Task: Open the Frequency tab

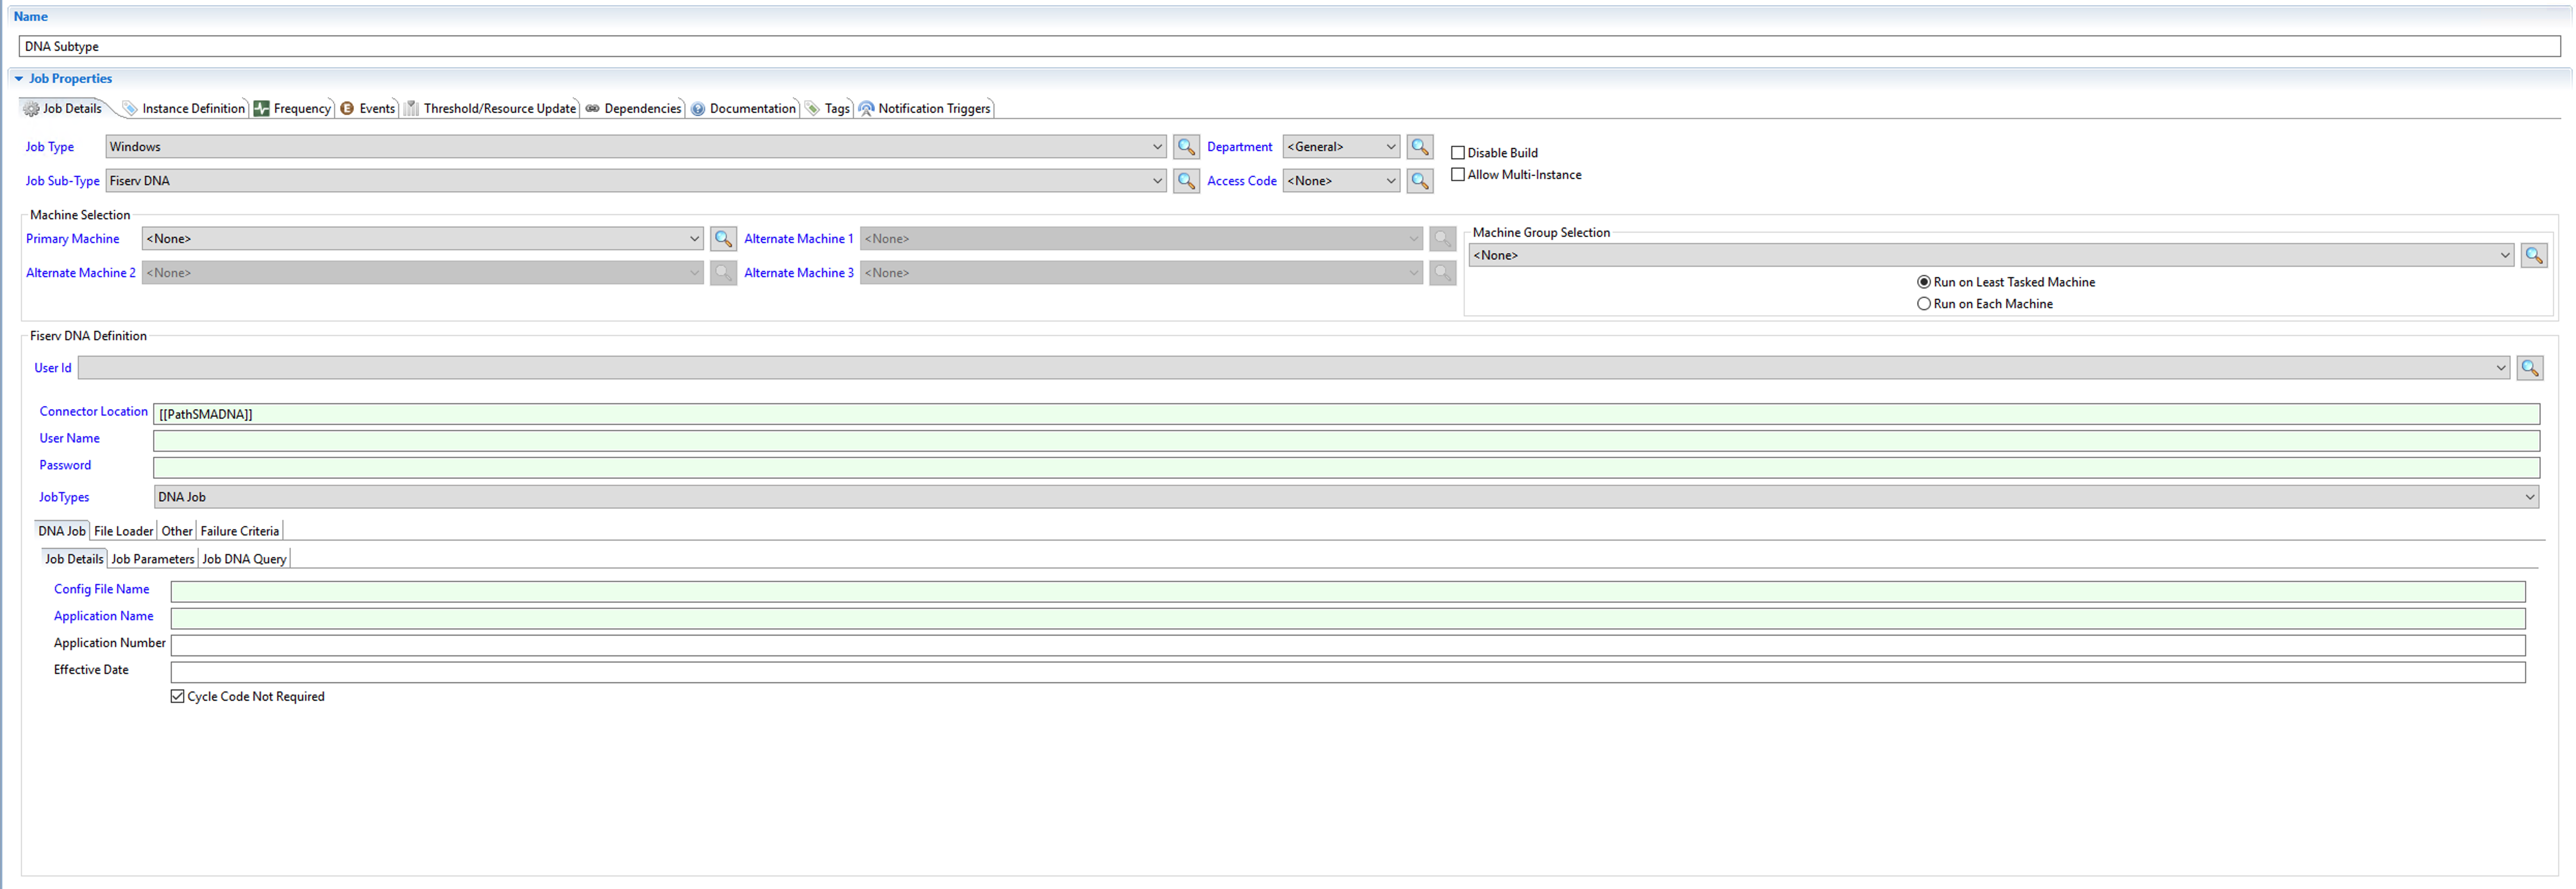Action: pyautogui.click(x=291, y=109)
